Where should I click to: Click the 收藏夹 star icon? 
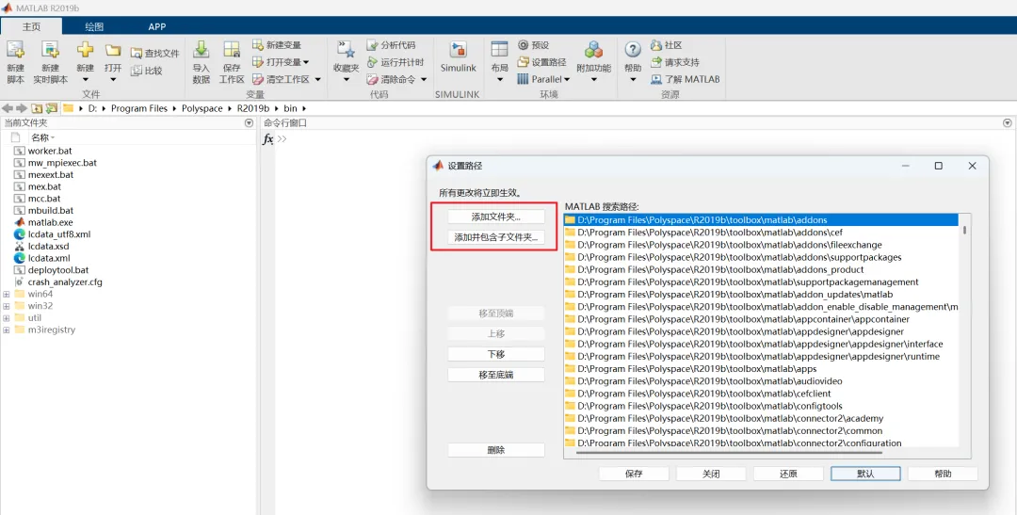[346, 51]
